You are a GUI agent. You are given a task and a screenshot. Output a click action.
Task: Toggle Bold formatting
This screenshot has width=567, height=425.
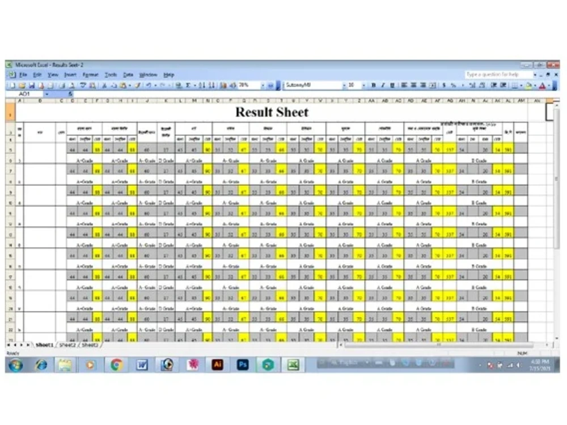(x=374, y=86)
